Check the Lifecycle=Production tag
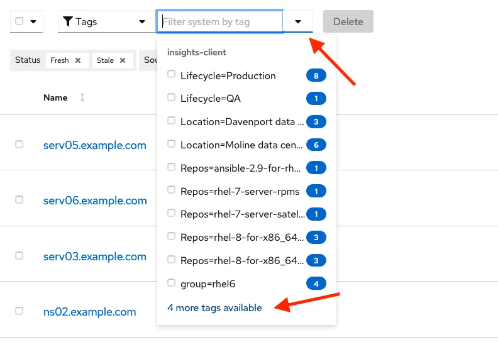 pyautogui.click(x=172, y=75)
